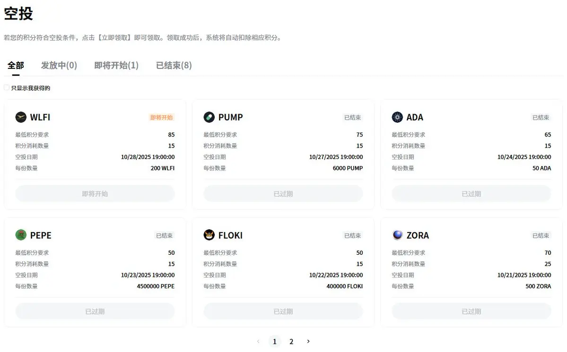
Task: Click the ADA card title text
Action: [x=415, y=117]
